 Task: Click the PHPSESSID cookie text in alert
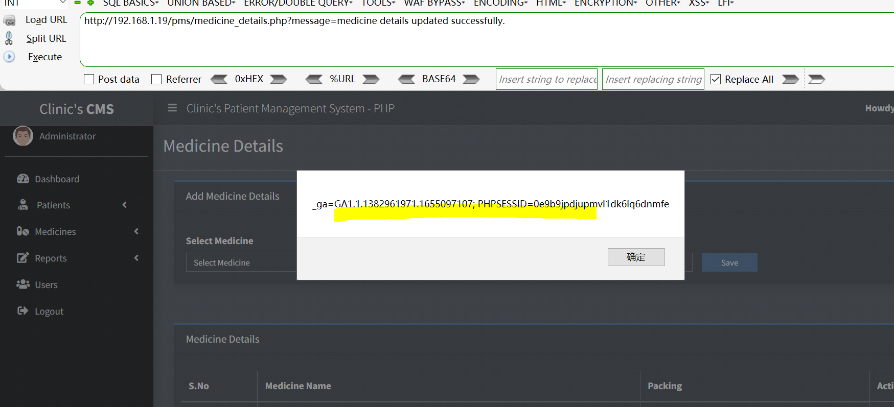click(x=573, y=204)
